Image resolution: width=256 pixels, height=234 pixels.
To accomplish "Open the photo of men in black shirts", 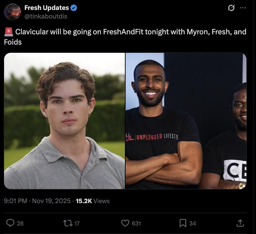I will (186, 121).
